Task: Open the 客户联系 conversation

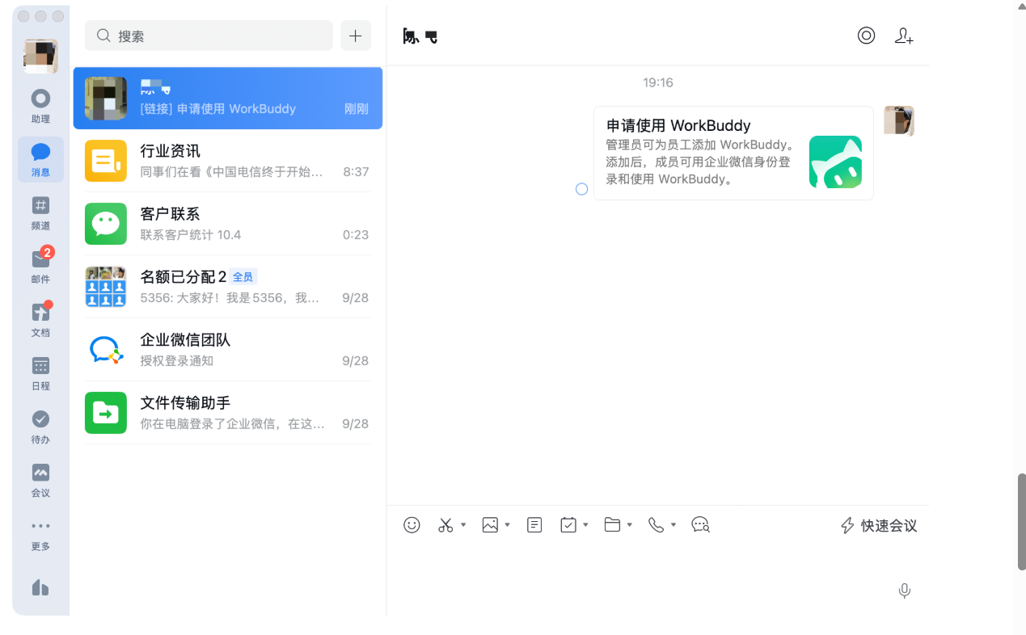Action: coord(228,224)
